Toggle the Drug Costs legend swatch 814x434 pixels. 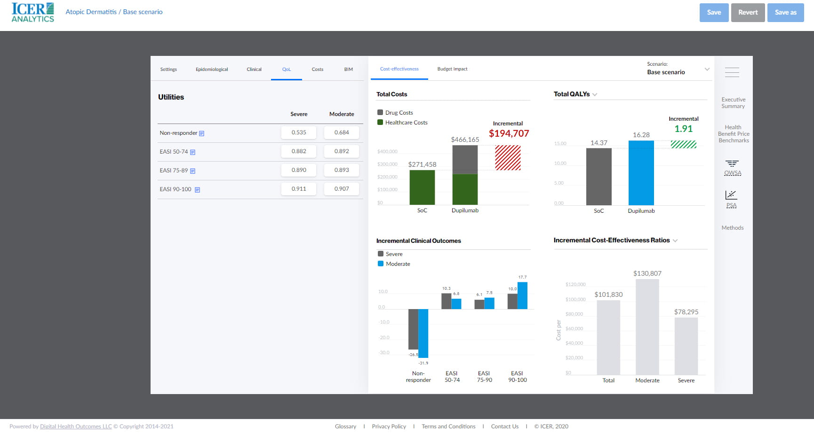[380, 113]
